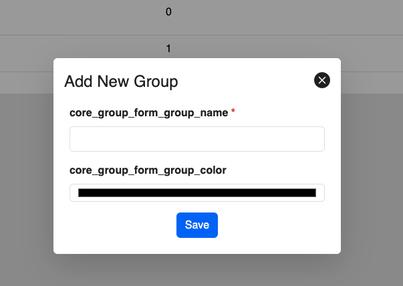Screen dimensions: 403x286
Task: Click the empty input under the group name label
Action: point(196,139)
